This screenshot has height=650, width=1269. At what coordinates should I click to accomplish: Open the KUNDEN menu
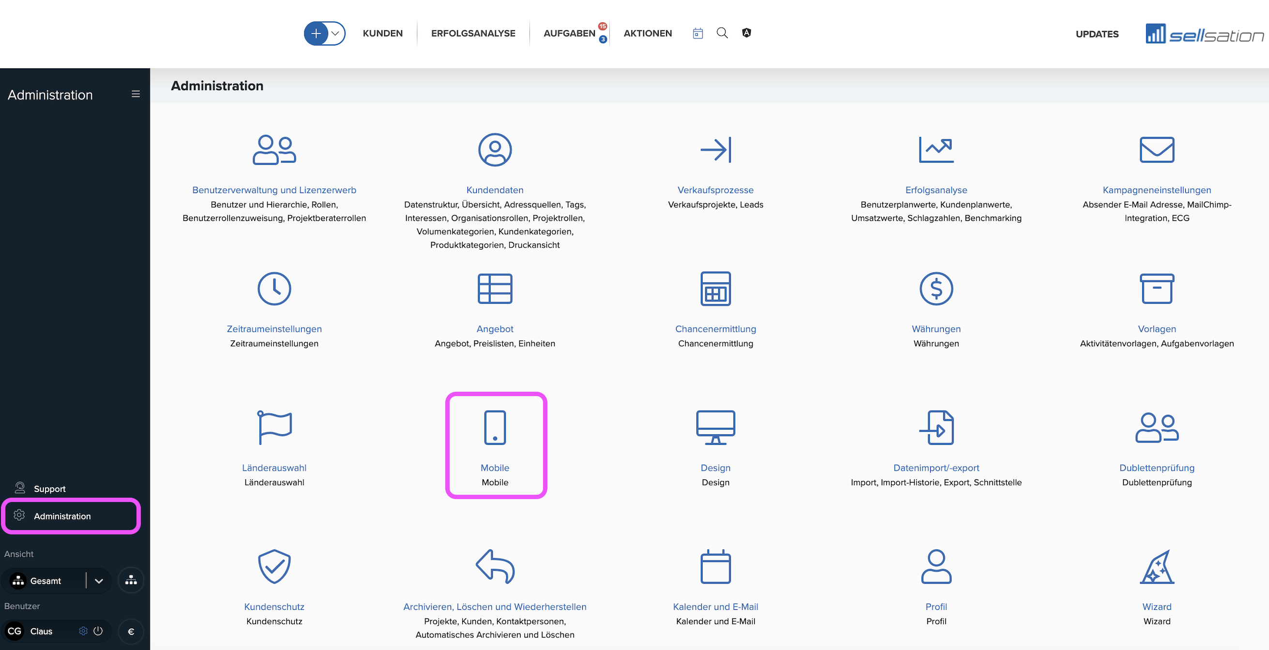383,33
